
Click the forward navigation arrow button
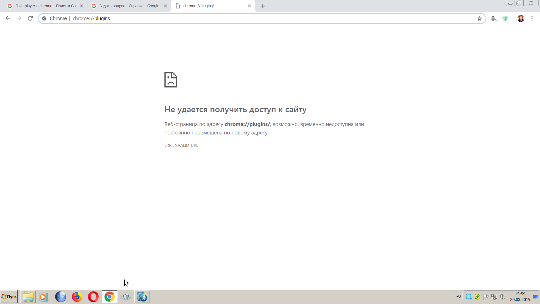[x=19, y=18]
